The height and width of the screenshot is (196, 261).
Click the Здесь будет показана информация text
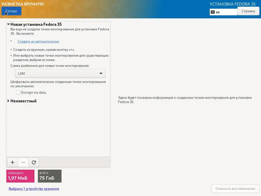pos(185,100)
